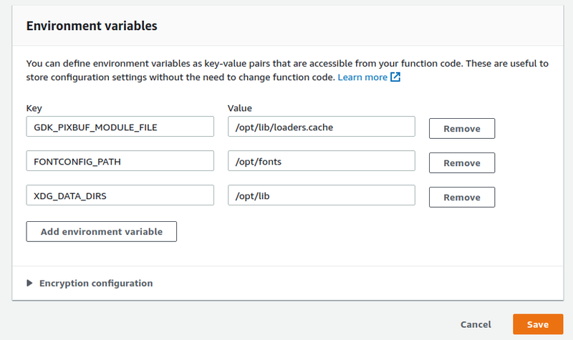Click the Value column label
The height and width of the screenshot is (340, 573).
click(x=240, y=108)
